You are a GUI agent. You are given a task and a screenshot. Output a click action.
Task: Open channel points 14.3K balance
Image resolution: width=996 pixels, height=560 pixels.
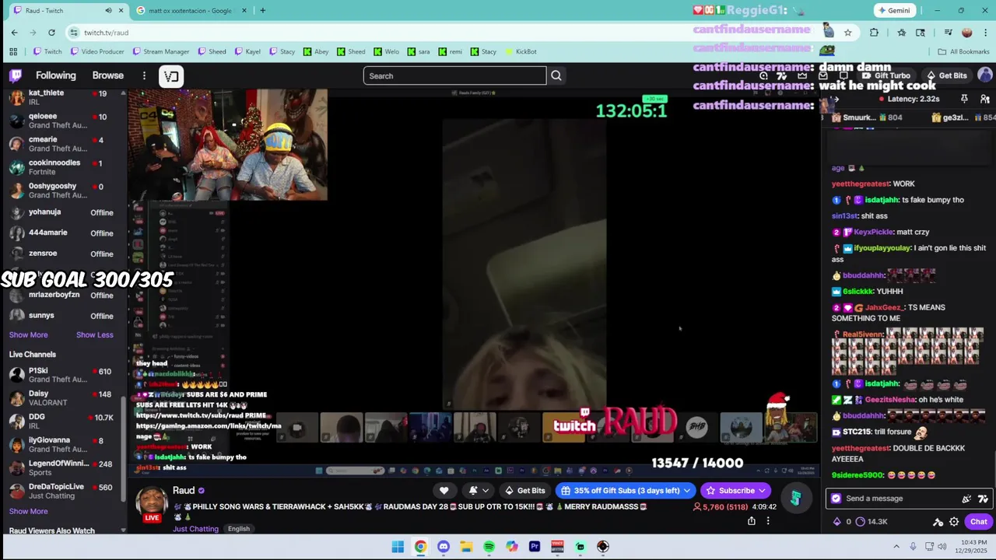pos(871,522)
